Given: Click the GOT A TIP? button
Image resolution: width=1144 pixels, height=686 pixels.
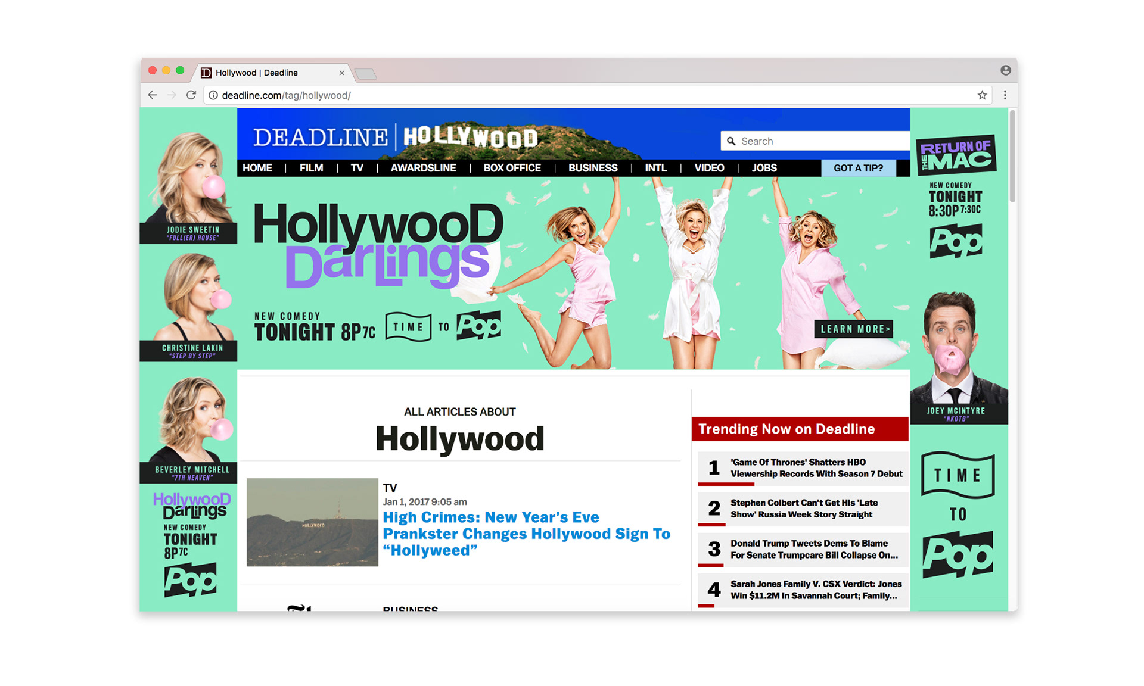Looking at the screenshot, I should (x=858, y=168).
